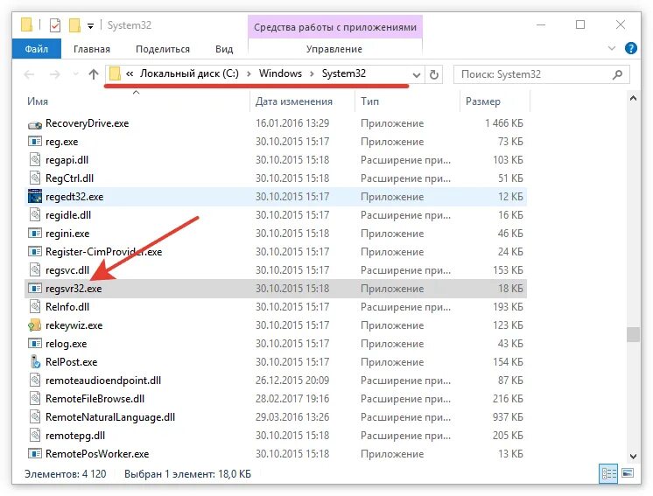Navigate to Windows in the address path
Screen dimensions: 653x496
pos(280,73)
